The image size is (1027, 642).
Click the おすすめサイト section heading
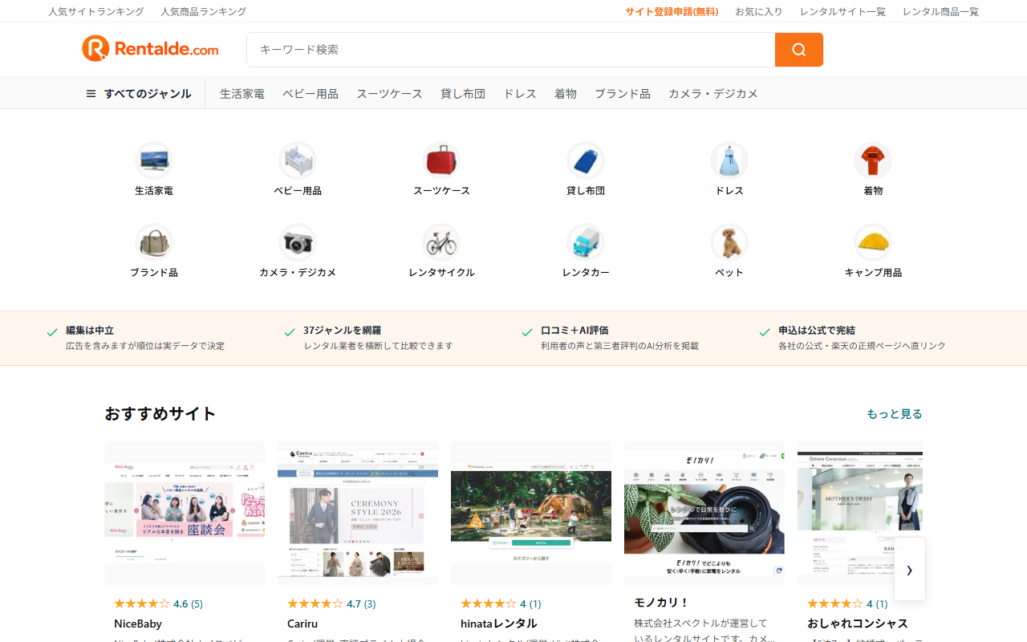160,414
